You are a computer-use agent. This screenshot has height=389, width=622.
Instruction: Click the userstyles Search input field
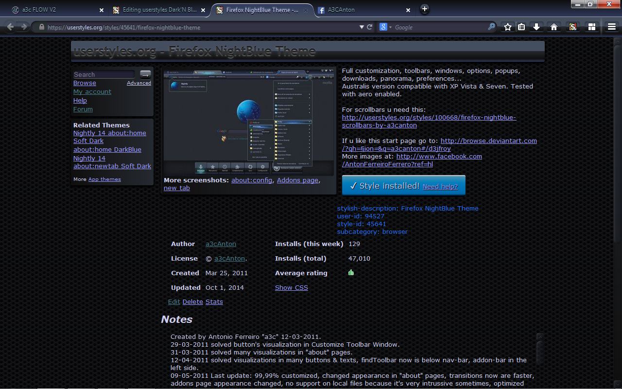104,74
